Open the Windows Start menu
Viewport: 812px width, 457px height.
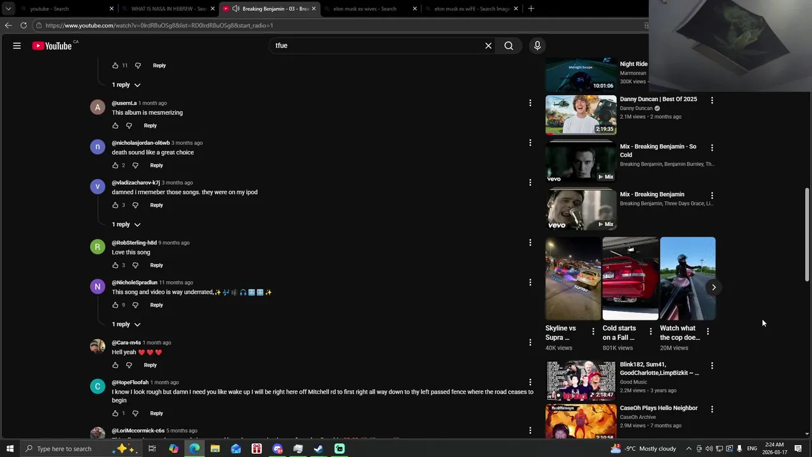(10, 449)
